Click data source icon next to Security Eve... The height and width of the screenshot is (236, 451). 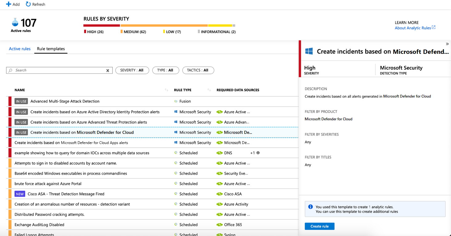point(219,174)
